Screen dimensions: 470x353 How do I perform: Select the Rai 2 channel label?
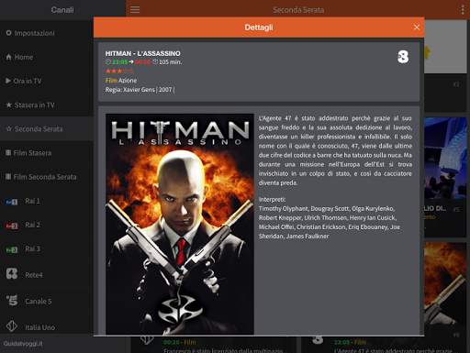[32, 225]
